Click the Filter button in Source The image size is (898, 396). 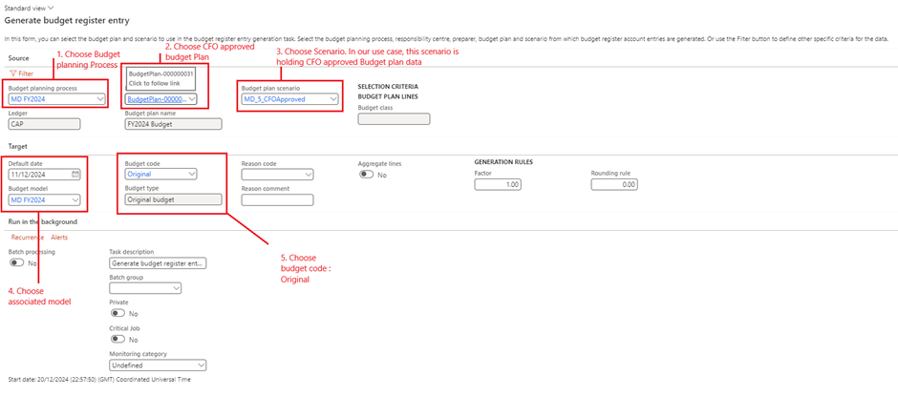point(22,73)
